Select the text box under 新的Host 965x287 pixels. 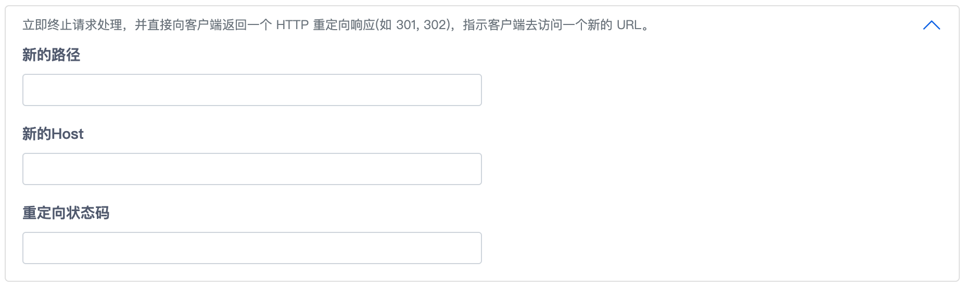[252, 169]
